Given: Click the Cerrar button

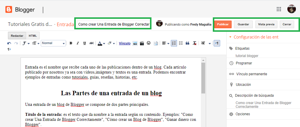Looking at the screenshot, I should pos(287,24).
